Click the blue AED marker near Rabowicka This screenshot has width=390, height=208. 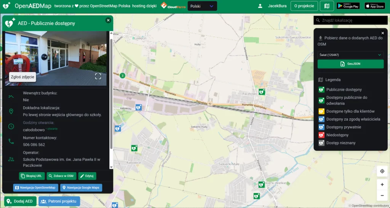coord(138,108)
